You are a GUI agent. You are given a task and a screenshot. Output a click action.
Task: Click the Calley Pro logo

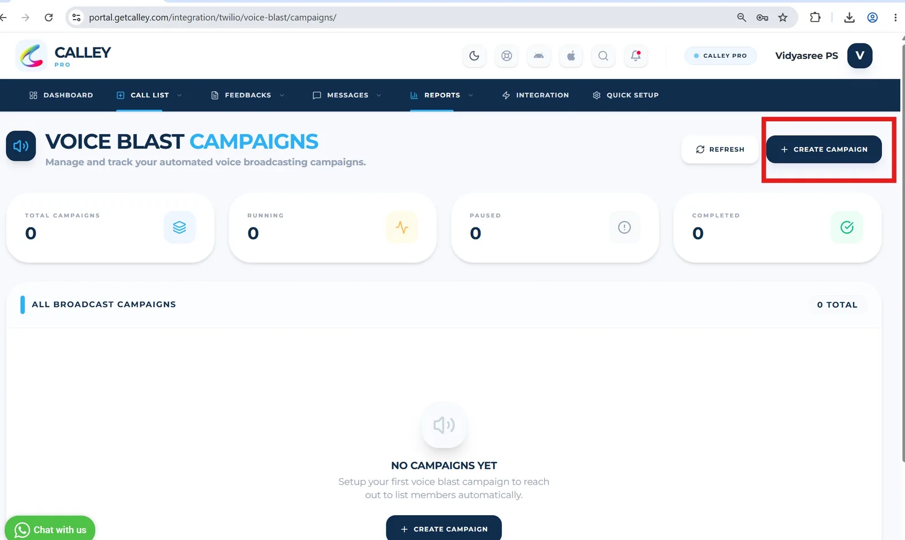click(63, 55)
